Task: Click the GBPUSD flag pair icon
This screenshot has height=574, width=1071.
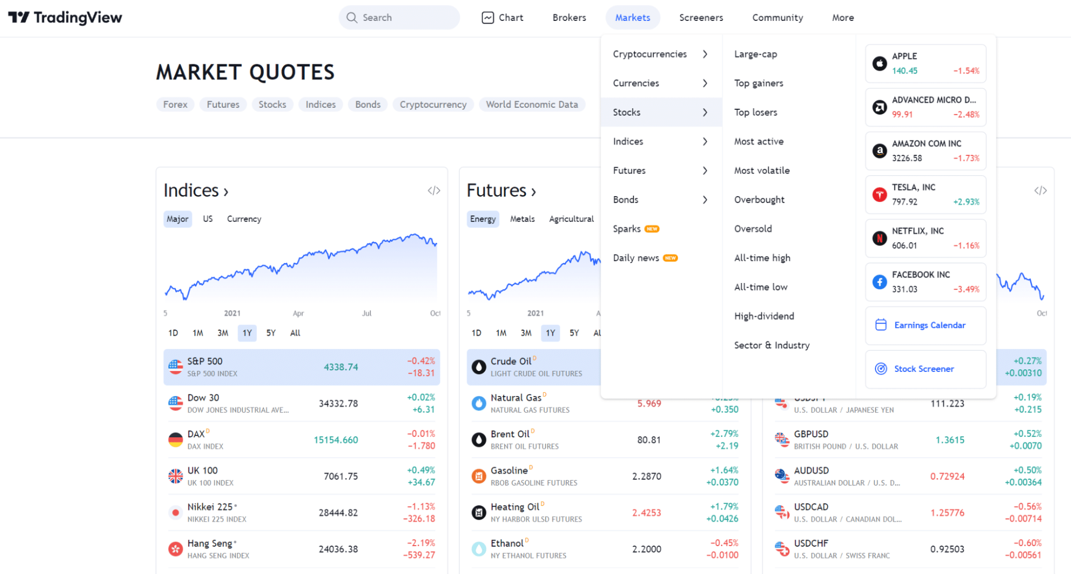Action: pos(782,440)
